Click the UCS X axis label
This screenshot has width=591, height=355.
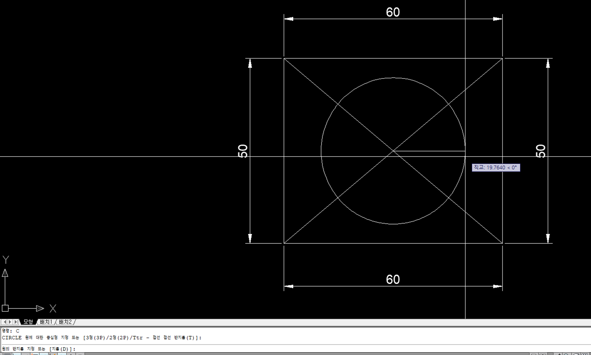pyautogui.click(x=53, y=308)
